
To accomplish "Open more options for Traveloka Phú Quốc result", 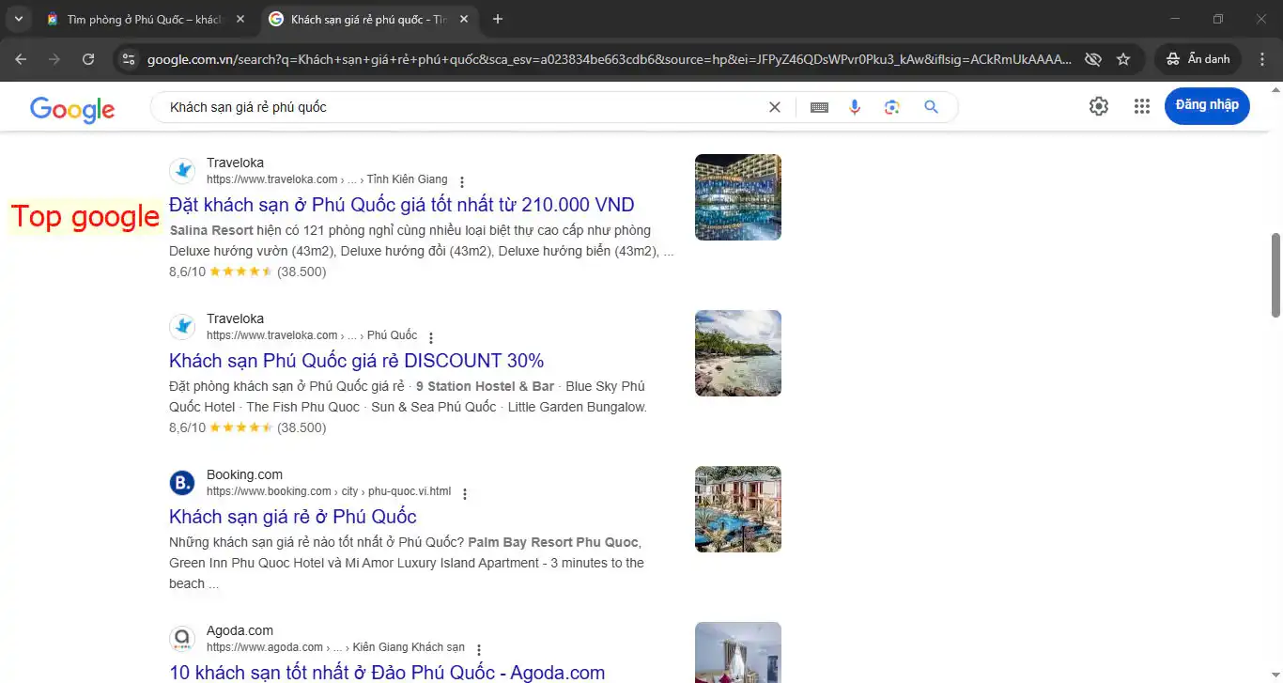I will pos(431,337).
